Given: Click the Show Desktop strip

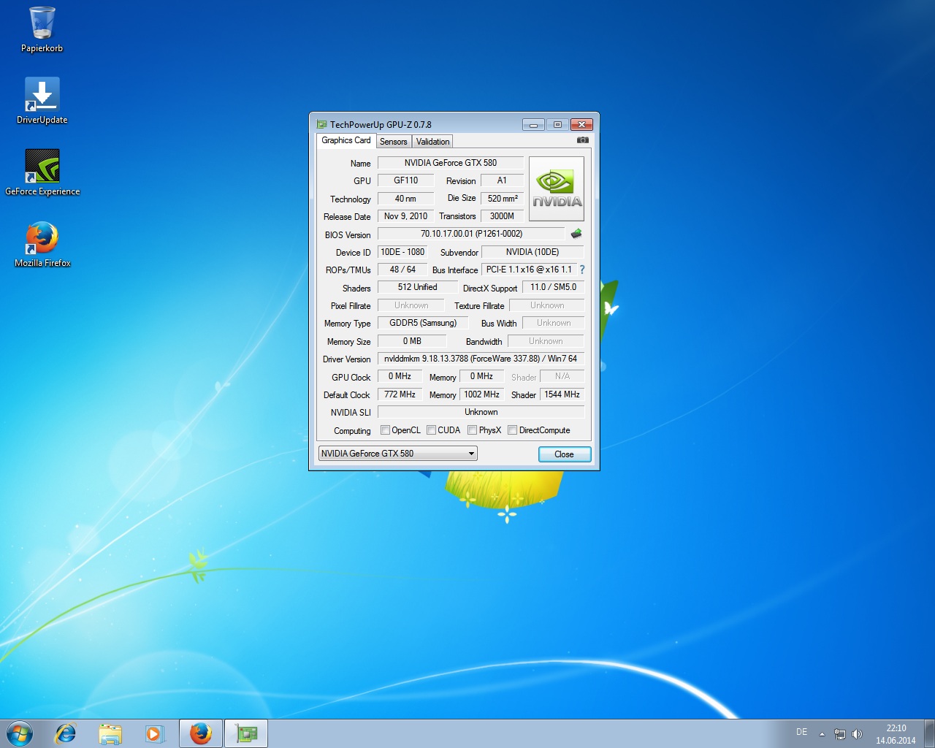Looking at the screenshot, I should point(929,733).
